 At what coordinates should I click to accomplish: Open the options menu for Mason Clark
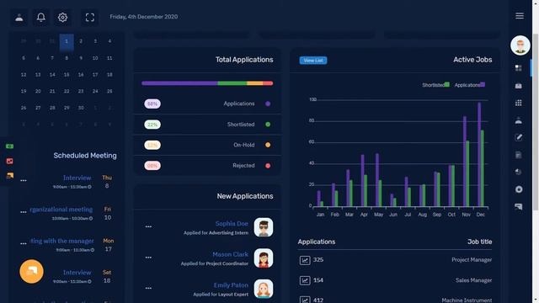[148, 258]
